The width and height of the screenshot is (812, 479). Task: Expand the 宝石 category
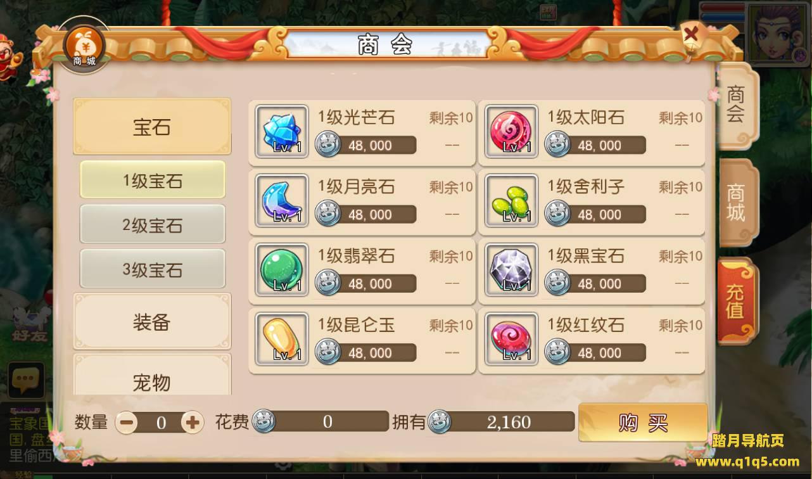(152, 127)
